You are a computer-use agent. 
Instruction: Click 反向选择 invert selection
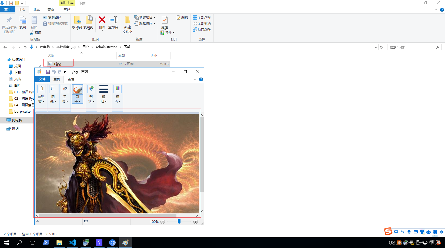202,29
